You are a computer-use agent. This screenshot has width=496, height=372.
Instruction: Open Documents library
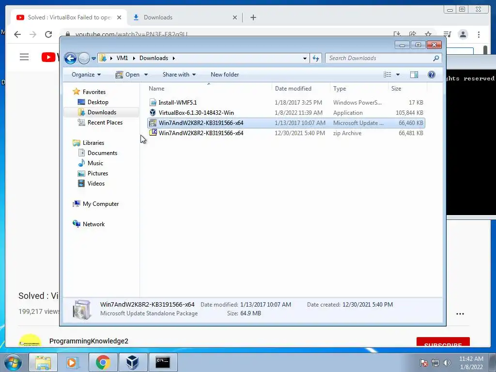coord(98,153)
